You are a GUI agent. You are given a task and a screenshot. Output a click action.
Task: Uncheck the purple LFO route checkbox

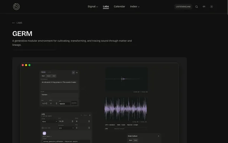(44, 133)
